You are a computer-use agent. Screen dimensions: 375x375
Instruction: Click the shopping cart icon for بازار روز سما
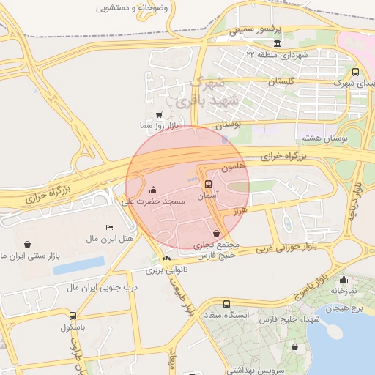coord(159,115)
